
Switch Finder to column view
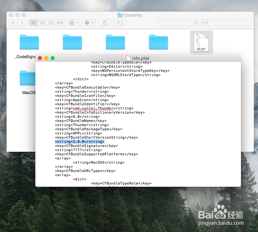click(x=51, y=23)
